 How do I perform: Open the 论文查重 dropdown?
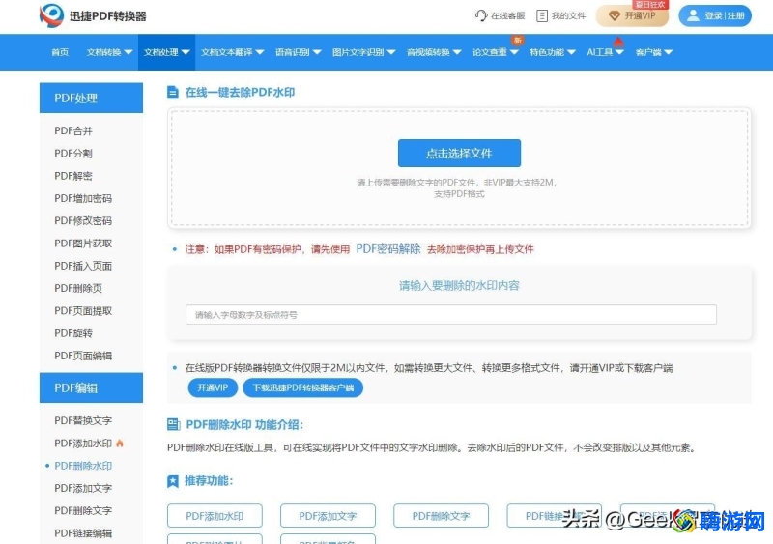point(496,52)
